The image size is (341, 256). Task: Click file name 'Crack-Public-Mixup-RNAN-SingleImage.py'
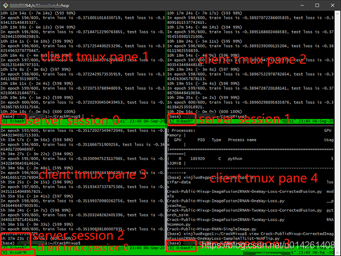[x=211, y=229]
